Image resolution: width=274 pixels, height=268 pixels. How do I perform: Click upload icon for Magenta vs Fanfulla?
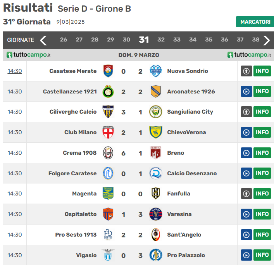(246, 194)
